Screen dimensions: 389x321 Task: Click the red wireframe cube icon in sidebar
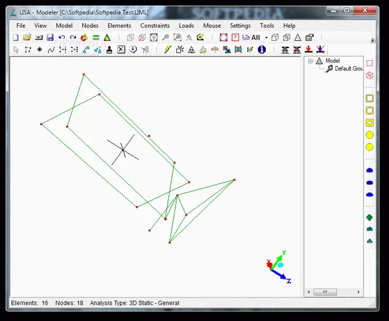coord(370,76)
